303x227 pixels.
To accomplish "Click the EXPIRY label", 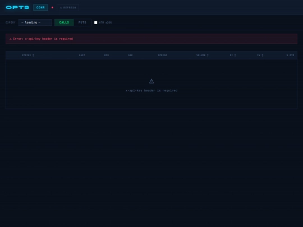I will 11,22.
